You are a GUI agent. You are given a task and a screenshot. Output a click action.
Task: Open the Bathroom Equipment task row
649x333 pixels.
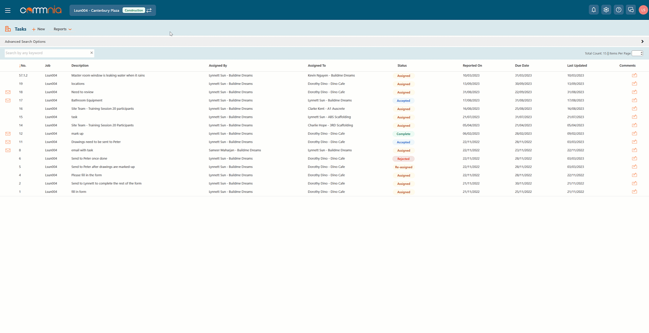87,100
